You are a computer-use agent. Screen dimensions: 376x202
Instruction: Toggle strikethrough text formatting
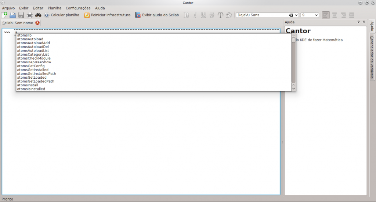point(212,15)
